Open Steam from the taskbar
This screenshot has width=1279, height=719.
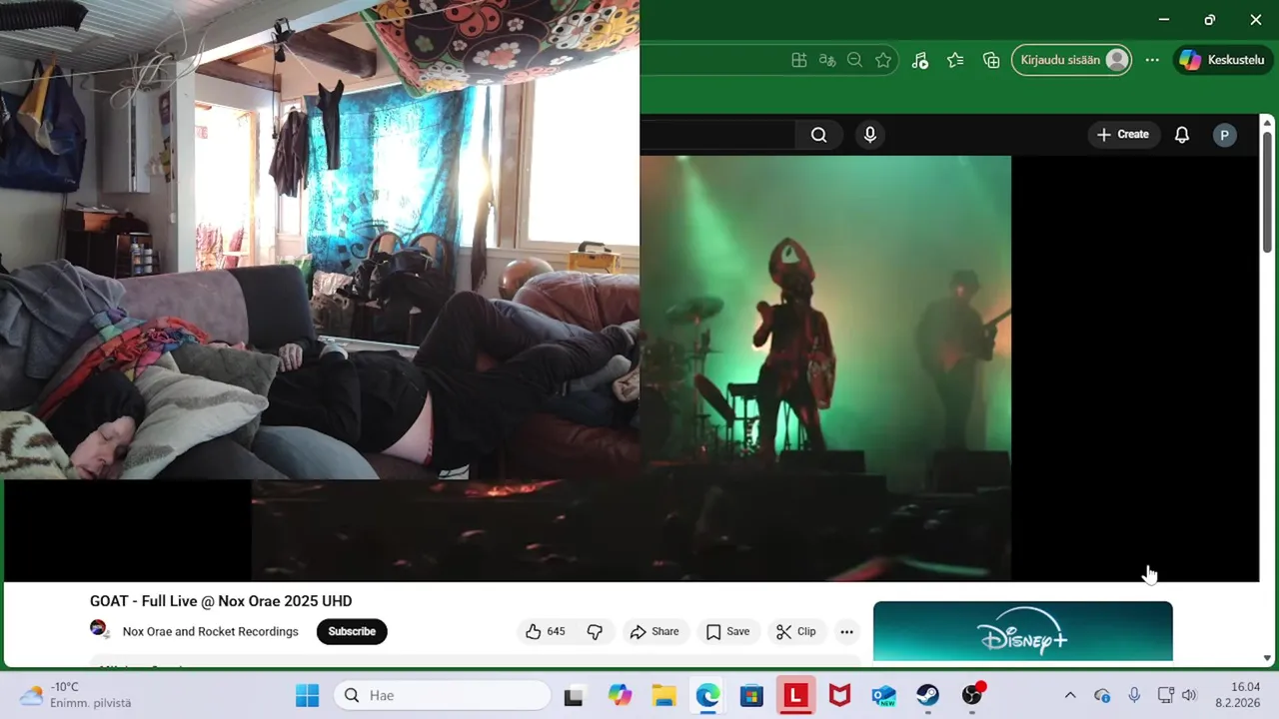pyautogui.click(x=927, y=695)
